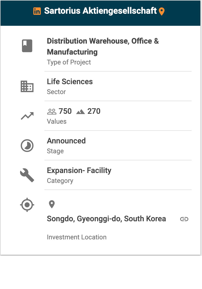Screen dimensions: 202x289
Task: Click the orange map pin beside company name
Action: click(x=162, y=12)
